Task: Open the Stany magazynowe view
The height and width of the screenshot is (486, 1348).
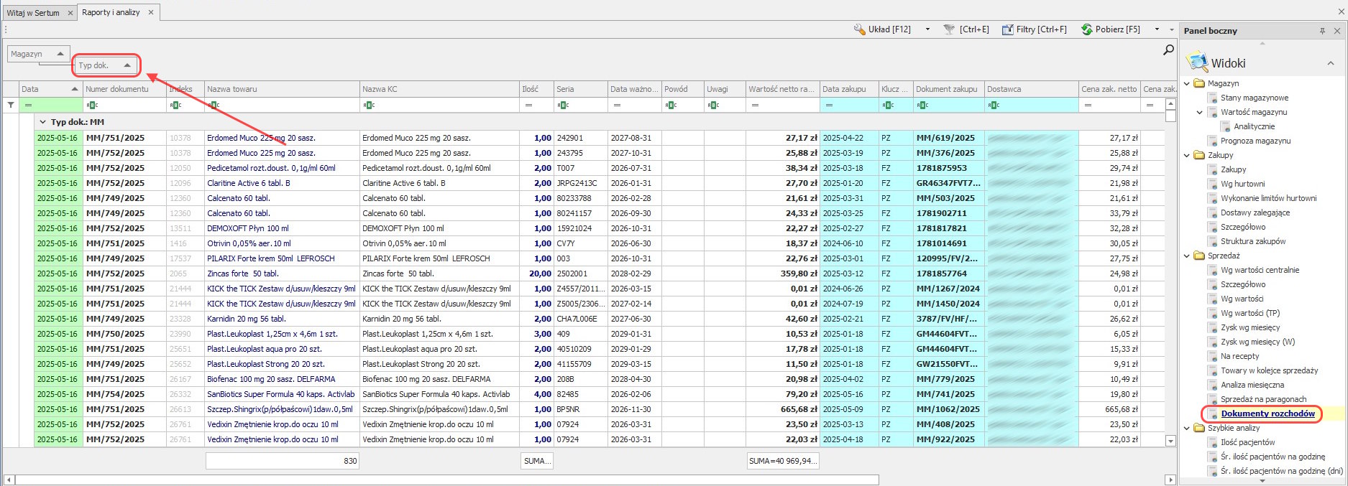Action: pyautogui.click(x=1254, y=98)
